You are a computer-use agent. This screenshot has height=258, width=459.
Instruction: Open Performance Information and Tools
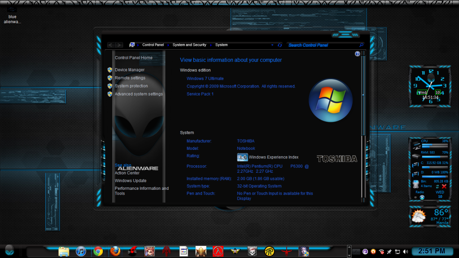142,191
